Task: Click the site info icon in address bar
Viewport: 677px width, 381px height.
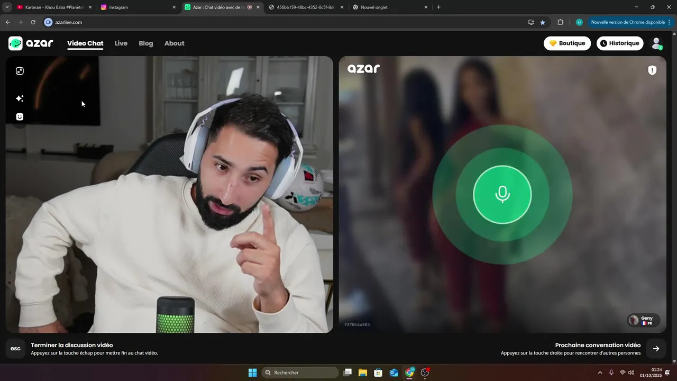Action: tap(48, 22)
